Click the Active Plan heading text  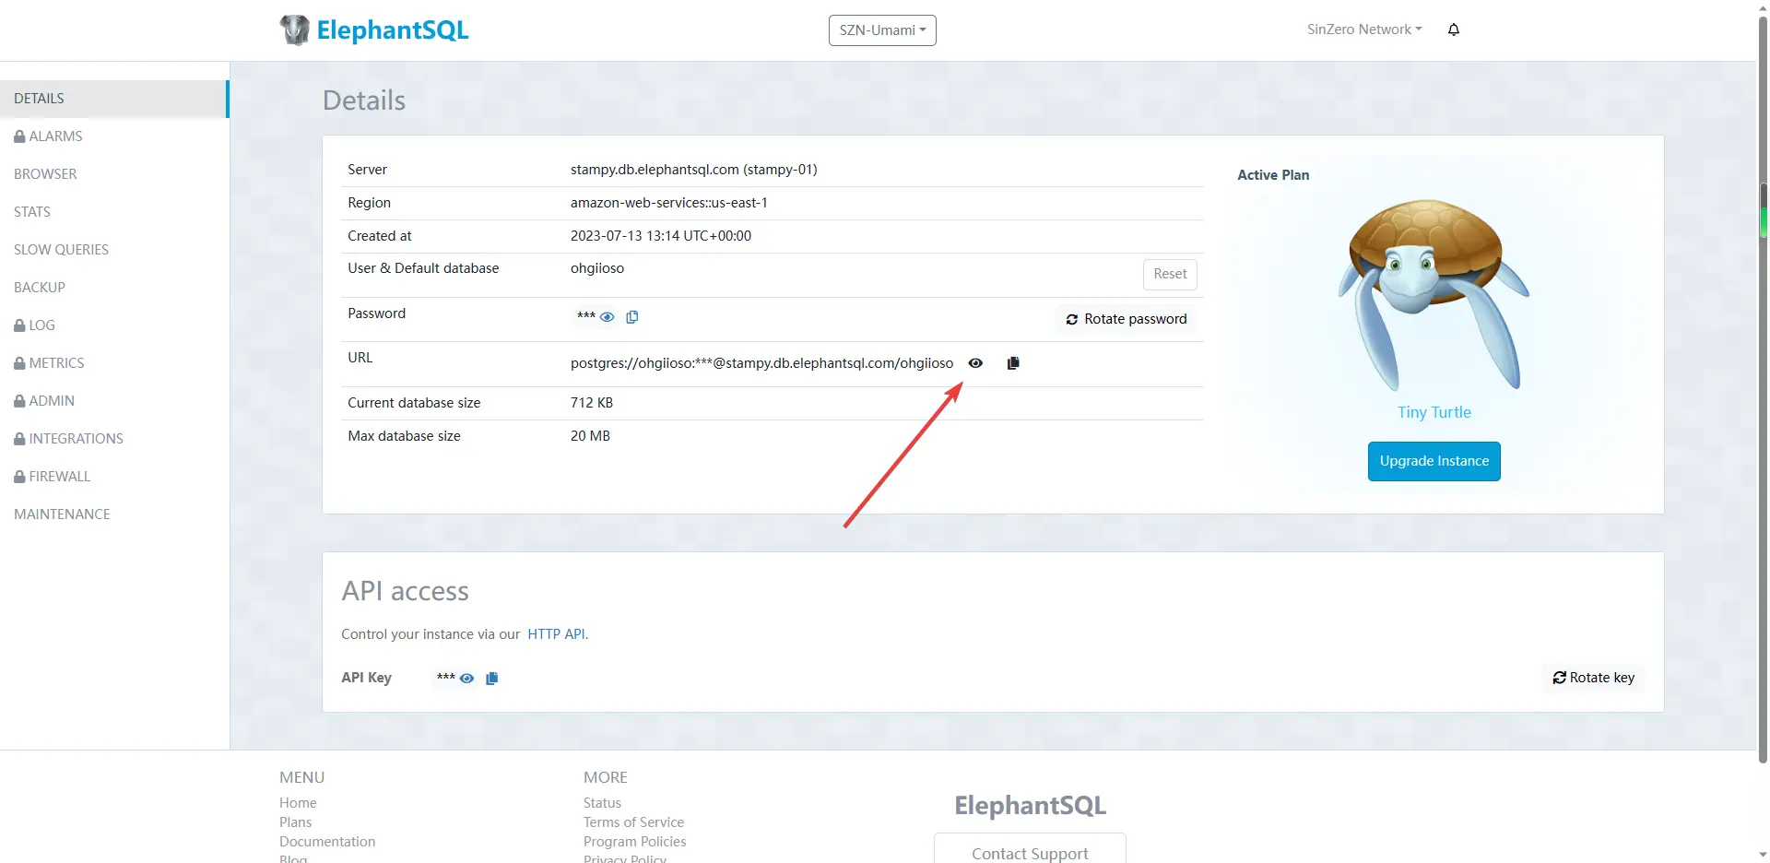pos(1273,175)
